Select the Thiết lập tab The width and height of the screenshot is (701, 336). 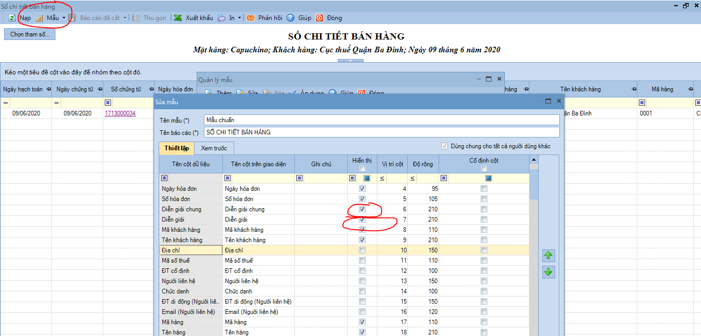pyautogui.click(x=177, y=148)
